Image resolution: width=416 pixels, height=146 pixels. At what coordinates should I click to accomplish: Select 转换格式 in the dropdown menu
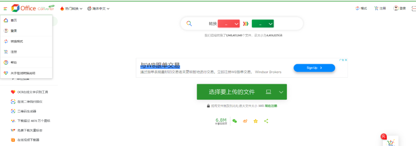click(26, 41)
